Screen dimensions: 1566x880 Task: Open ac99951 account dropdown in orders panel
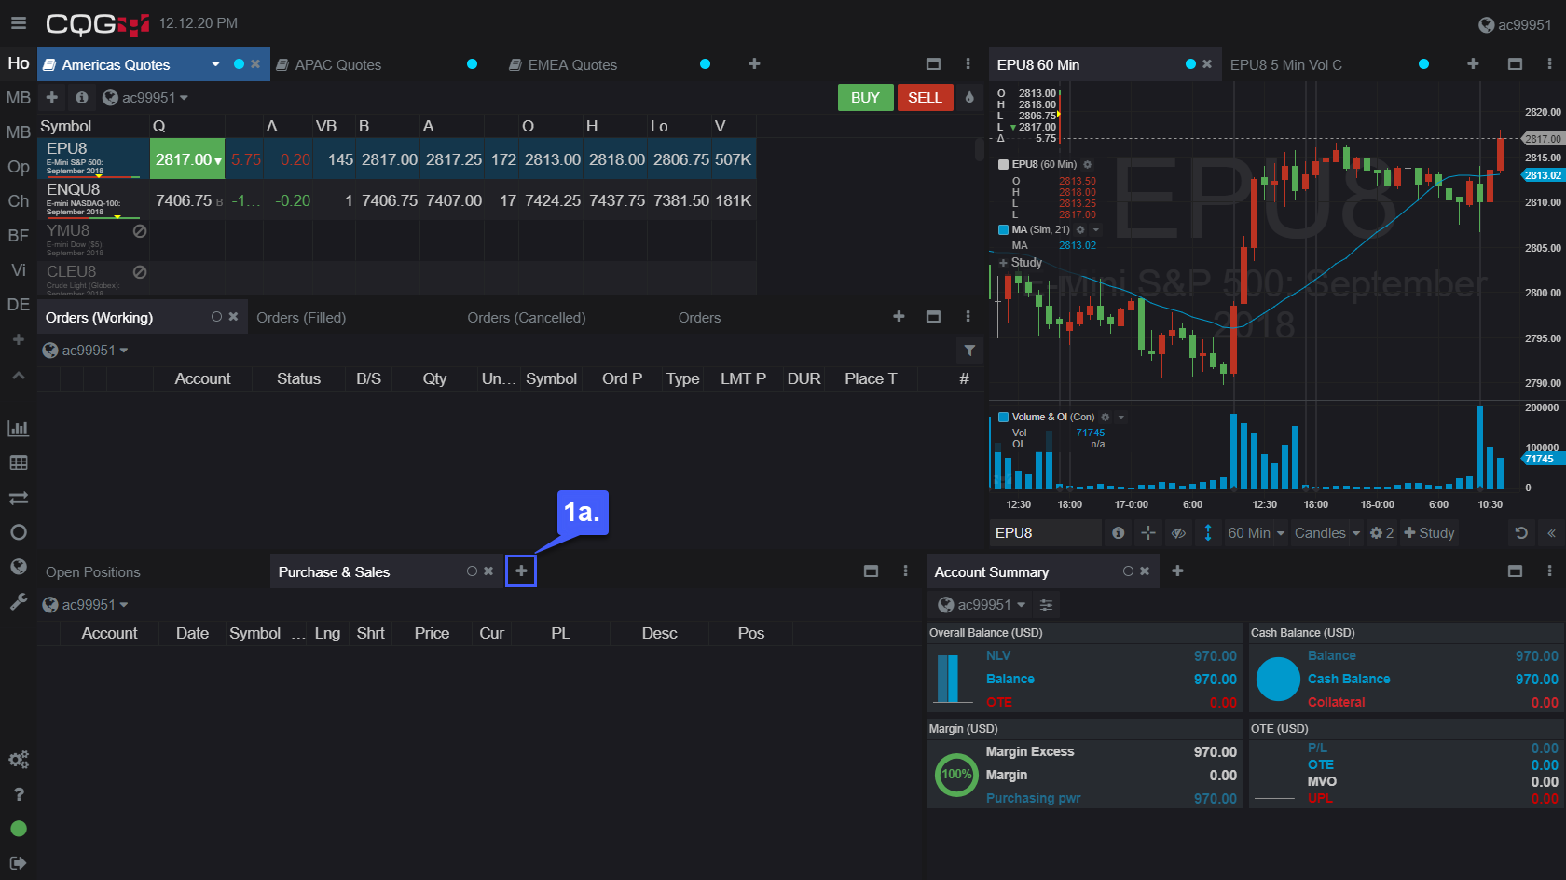coord(85,350)
